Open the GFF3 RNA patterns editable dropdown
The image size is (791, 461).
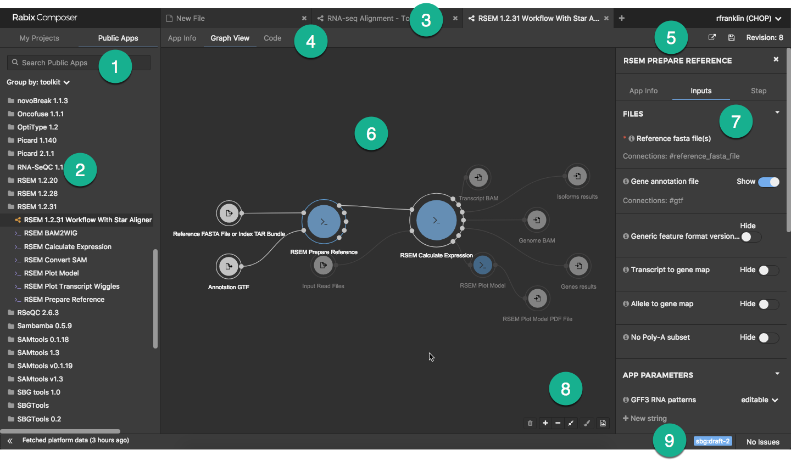(x=760, y=400)
